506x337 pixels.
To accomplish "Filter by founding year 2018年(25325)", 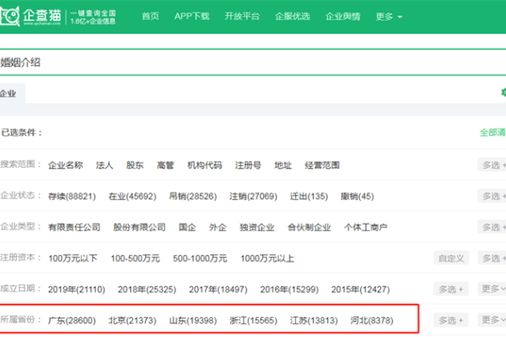I will point(147,289).
